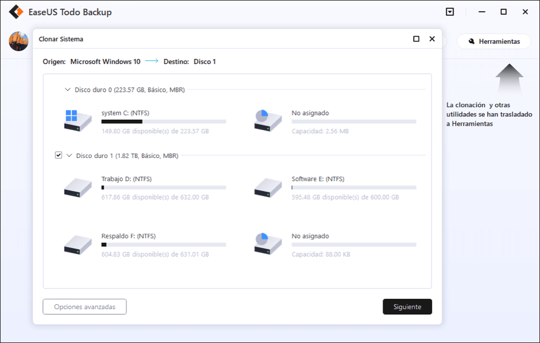
Task: Click 'Capacidad: 2.56 MB' text
Action: coord(320,131)
